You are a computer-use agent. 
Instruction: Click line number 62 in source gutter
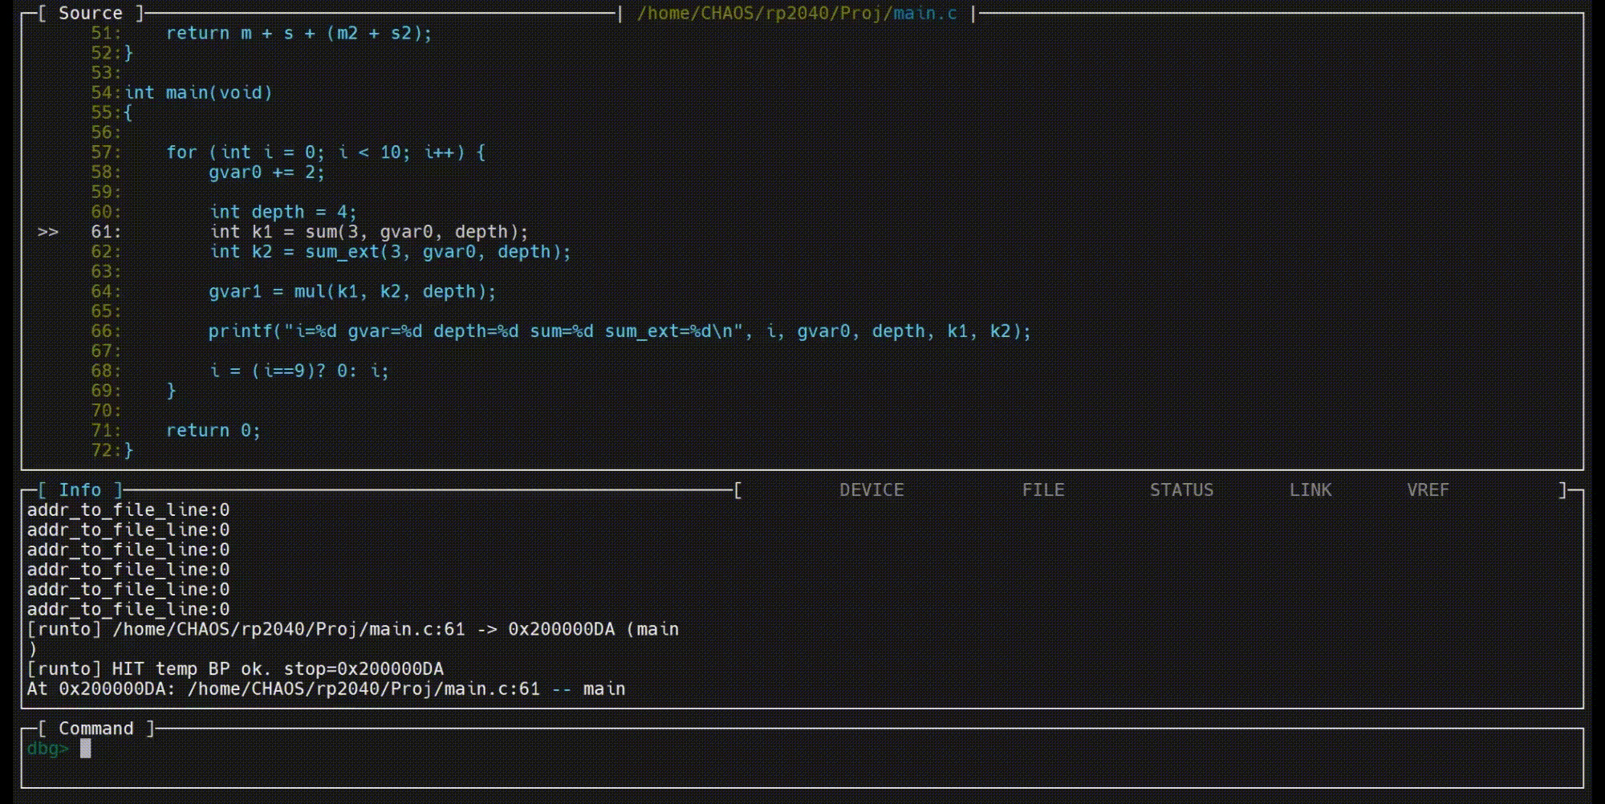[104, 252]
